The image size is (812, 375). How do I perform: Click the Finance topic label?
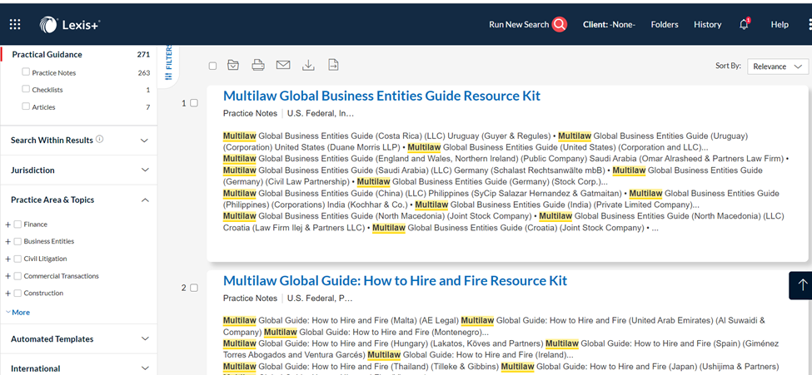click(35, 225)
